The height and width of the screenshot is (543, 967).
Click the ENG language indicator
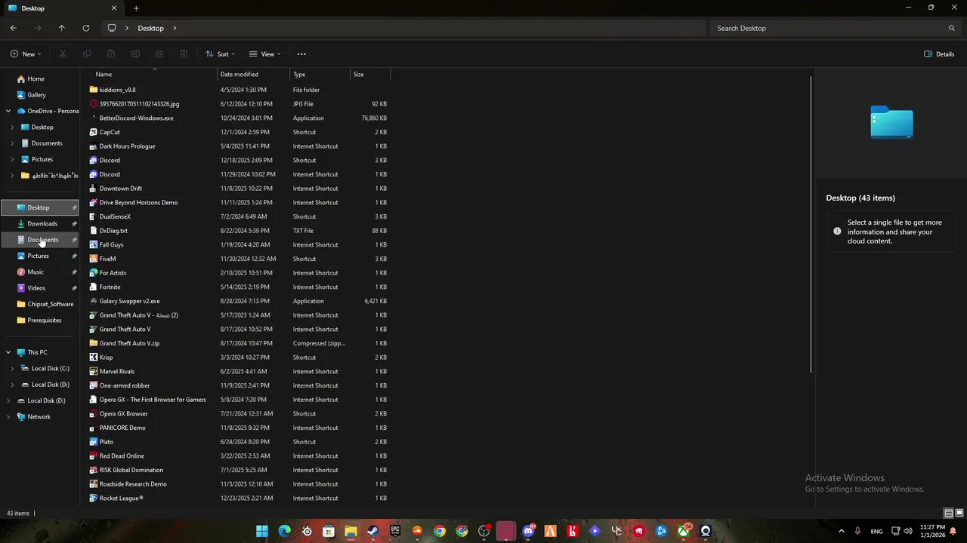(876, 532)
